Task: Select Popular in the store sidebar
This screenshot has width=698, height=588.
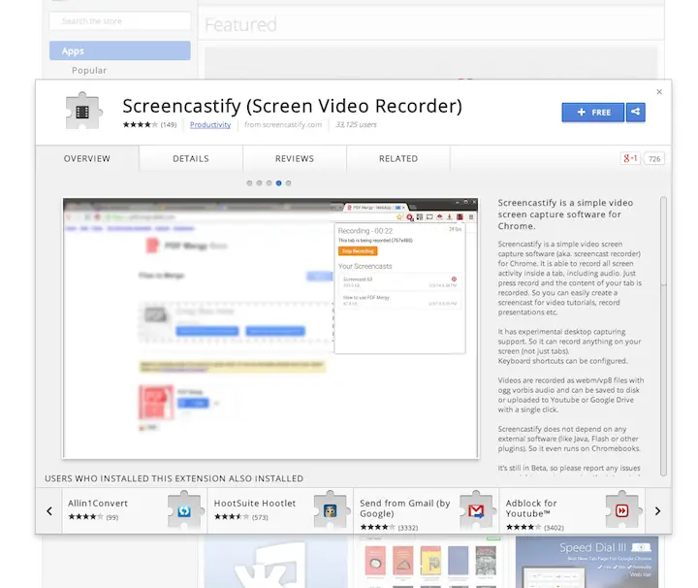Action: click(89, 71)
